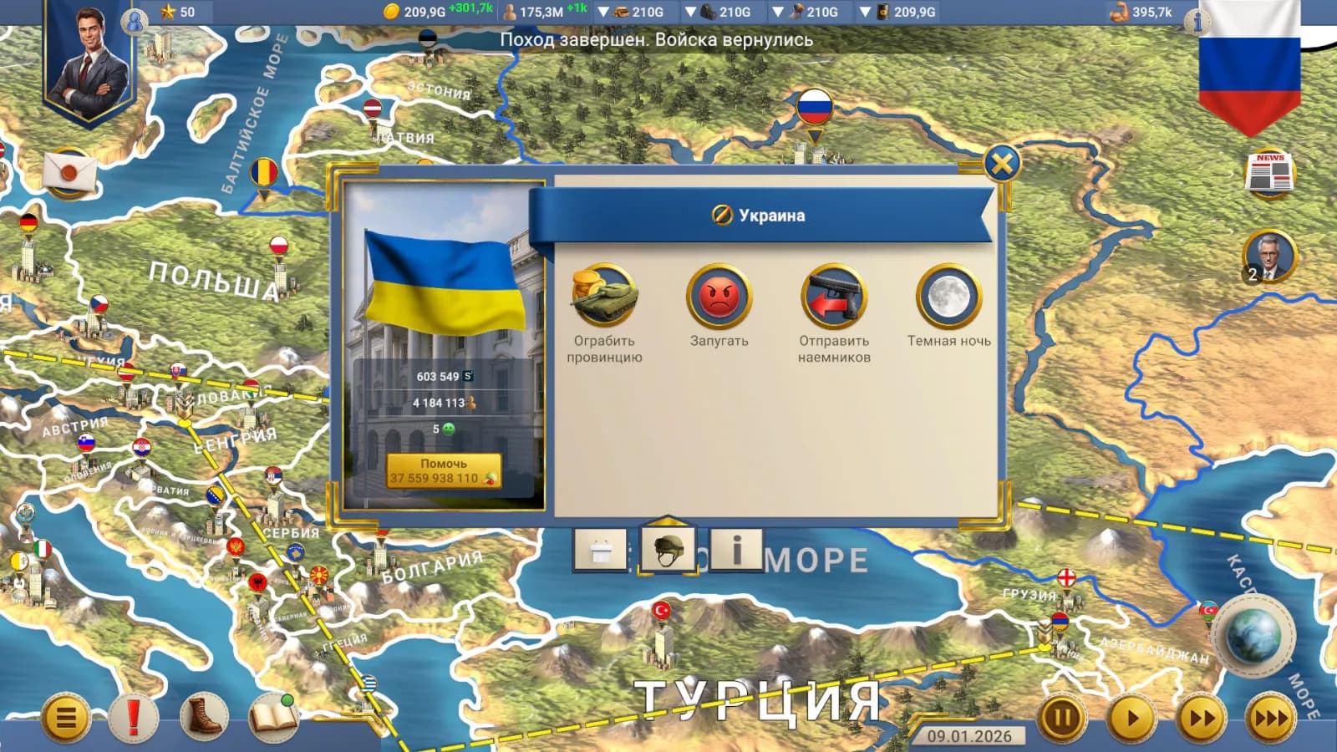Expand the tank resource 210G dropdown
Image resolution: width=1337 pixels, height=752 pixels.
coord(602,12)
